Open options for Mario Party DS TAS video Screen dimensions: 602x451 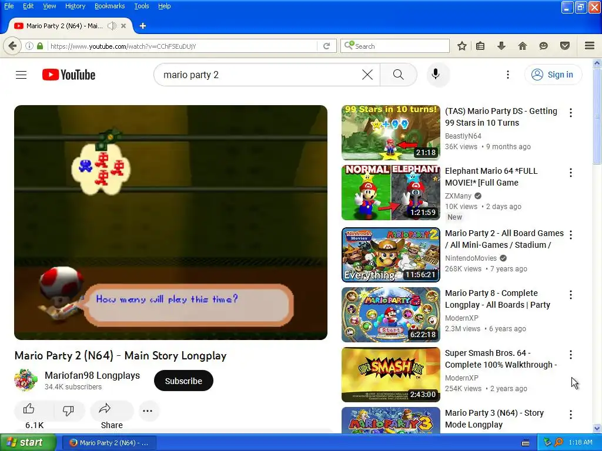tap(570, 113)
